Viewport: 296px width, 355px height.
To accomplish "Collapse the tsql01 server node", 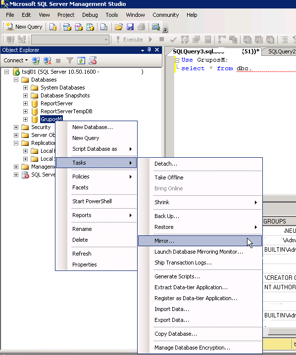I will 7,72.
